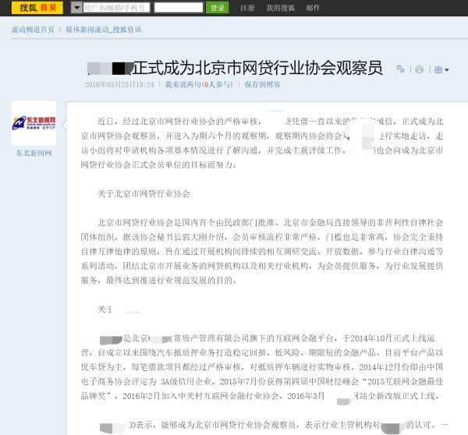
Task: Click the 东北新闻网 logo thumbnail
Action: (x=34, y=123)
